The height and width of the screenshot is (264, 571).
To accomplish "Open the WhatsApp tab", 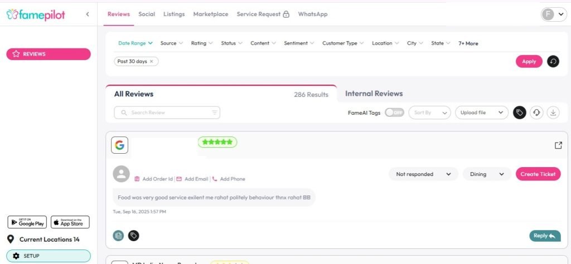I will pos(313,14).
